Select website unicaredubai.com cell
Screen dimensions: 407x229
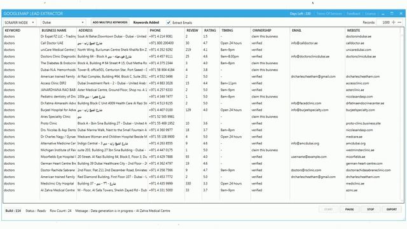point(359,50)
